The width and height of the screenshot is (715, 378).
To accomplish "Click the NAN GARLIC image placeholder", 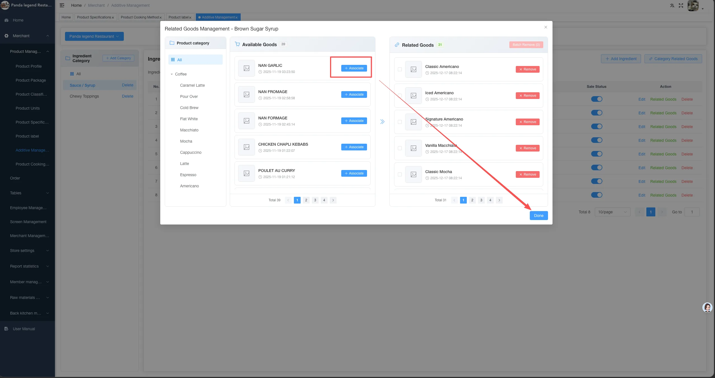I will pos(247,68).
